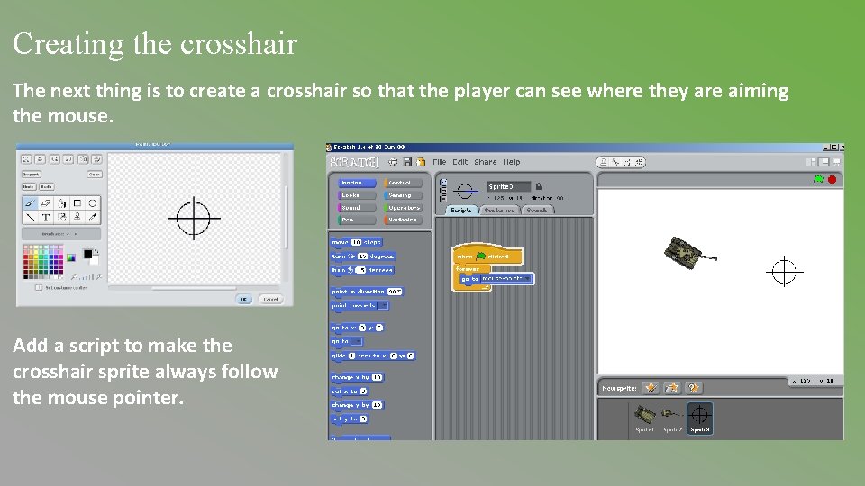Switch to the Costumes tab
865x486 pixels.
click(x=499, y=210)
